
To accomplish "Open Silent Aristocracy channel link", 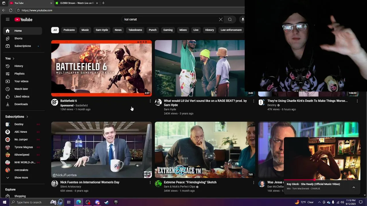I will (71, 187).
